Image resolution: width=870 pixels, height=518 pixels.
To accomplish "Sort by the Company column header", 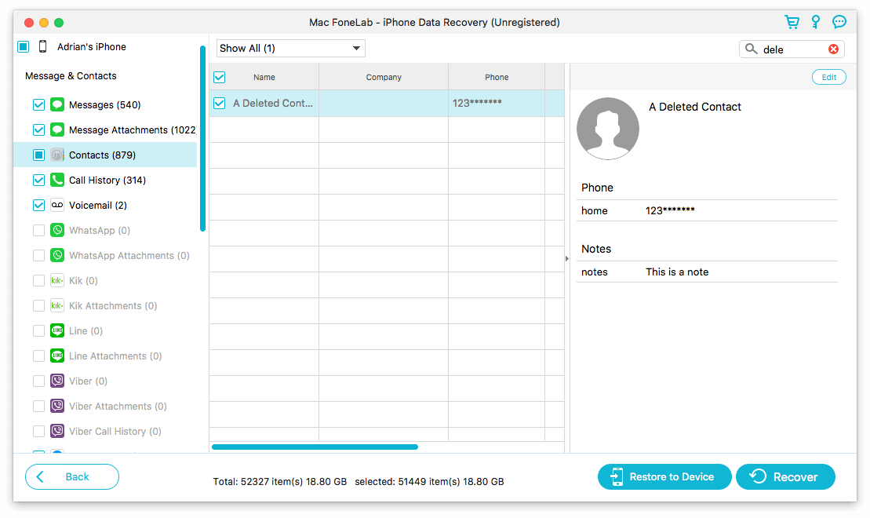I will (x=384, y=77).
